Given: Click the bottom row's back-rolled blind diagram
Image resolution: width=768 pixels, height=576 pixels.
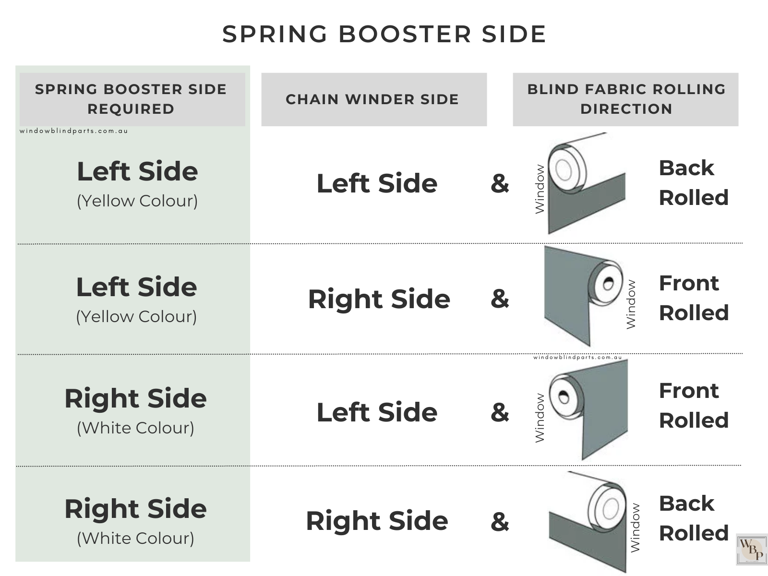Looking at the screenshot, I should 589,522.
